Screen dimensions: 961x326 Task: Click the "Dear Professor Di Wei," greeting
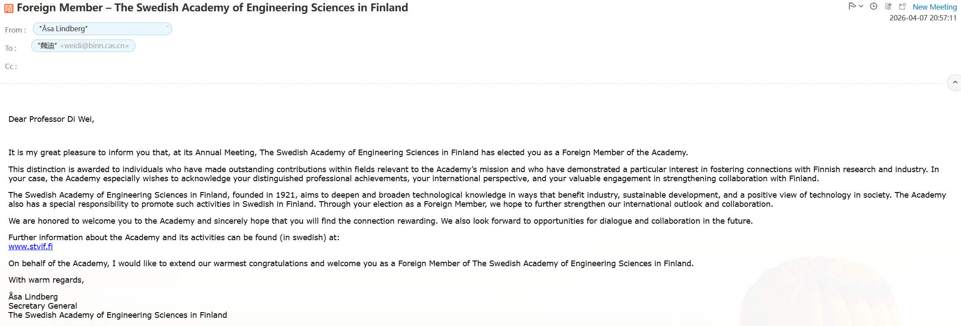coord(51,119)
